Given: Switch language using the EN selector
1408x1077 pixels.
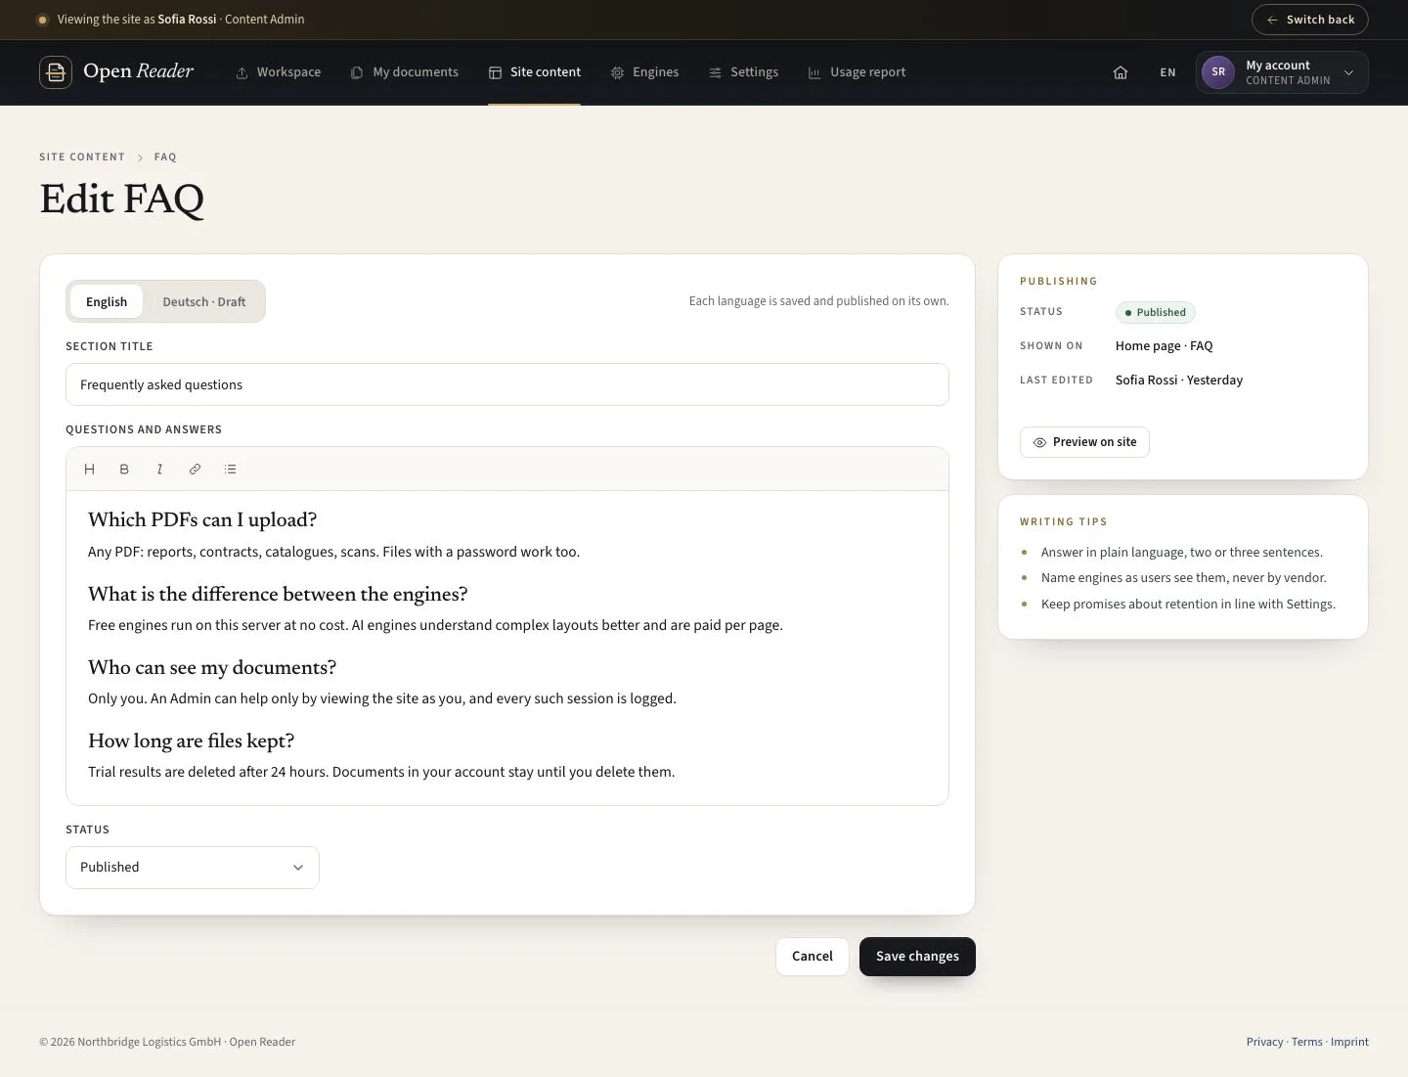Looking at the screenshot, I should [x=1167, y=72].
